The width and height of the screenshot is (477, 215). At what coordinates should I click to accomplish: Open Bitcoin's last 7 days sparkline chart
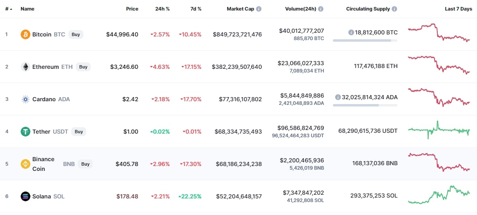[x=439, y=32]
